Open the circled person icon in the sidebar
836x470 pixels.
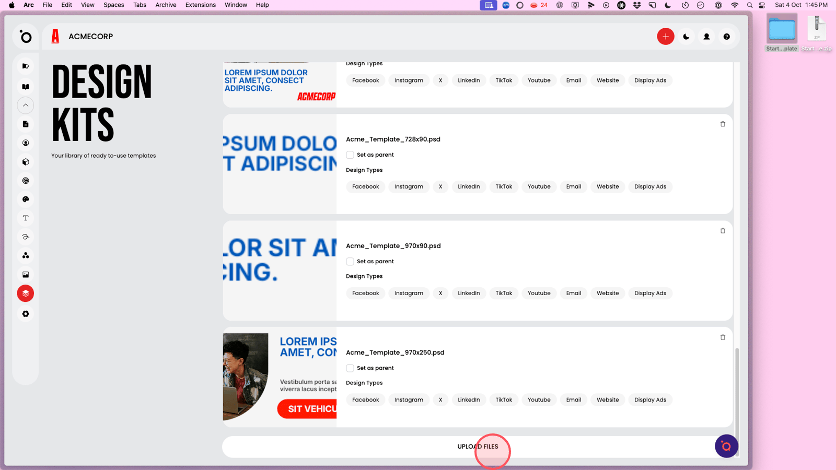pos(26,143)
